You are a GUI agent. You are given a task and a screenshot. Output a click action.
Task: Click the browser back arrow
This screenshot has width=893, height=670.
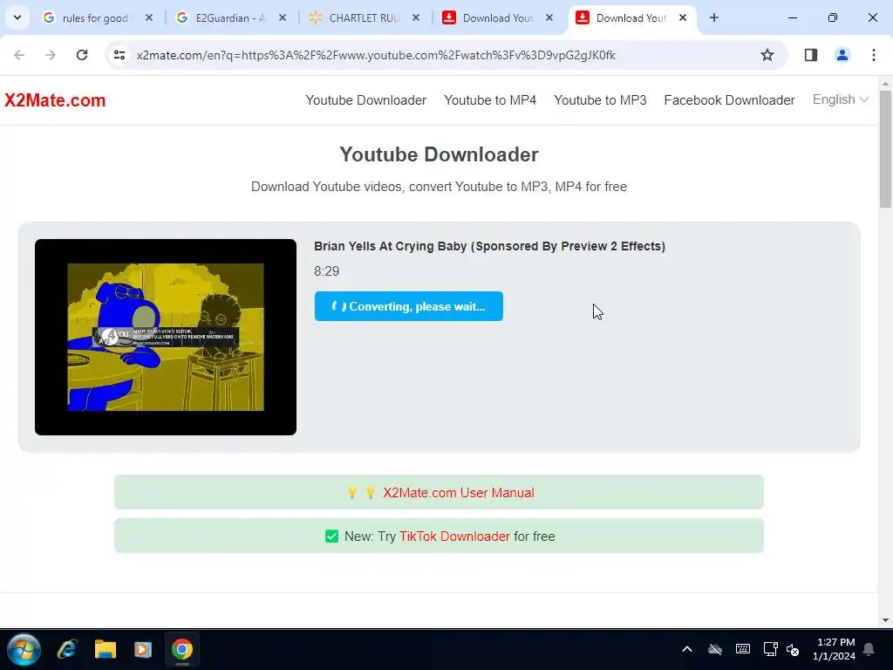pos(19,55)
